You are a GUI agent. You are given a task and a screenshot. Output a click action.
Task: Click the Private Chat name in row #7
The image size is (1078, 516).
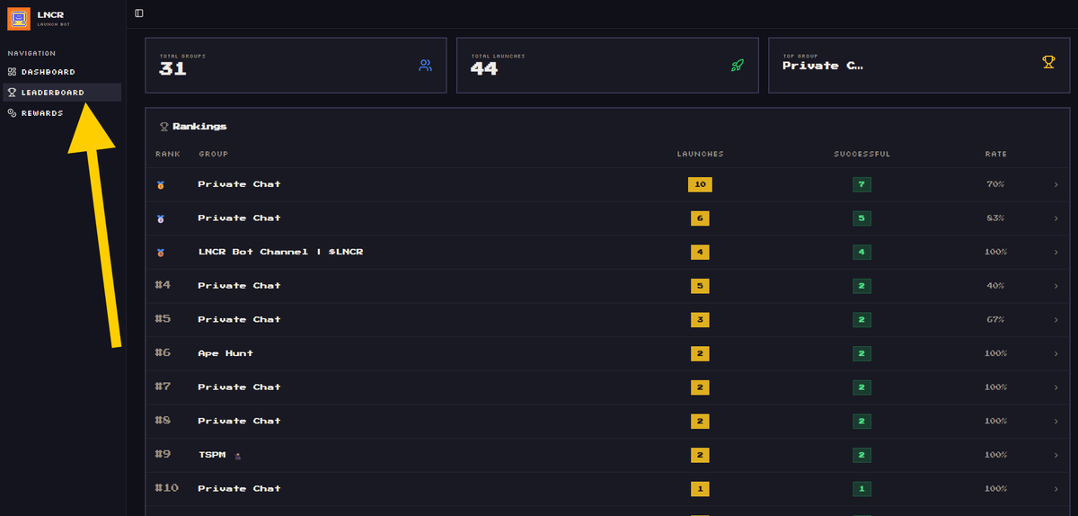(x=239, y=387)
